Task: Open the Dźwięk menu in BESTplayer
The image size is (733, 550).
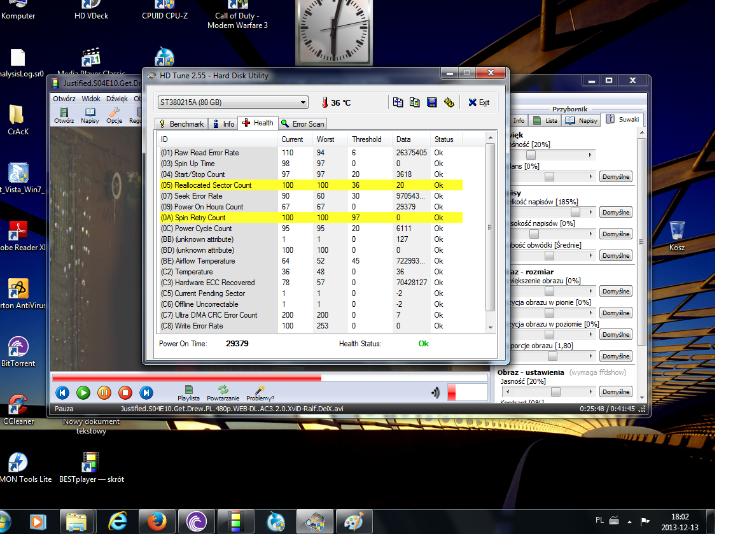Action: point(117,99)
